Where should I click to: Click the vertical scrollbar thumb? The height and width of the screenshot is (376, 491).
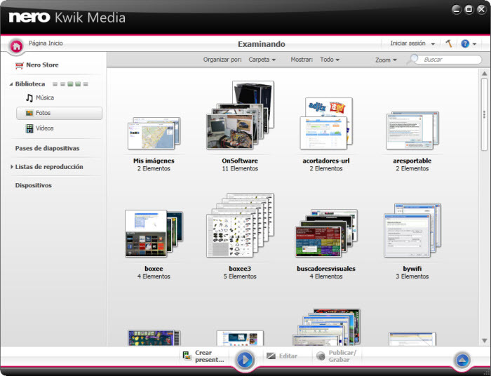[485, 114]
